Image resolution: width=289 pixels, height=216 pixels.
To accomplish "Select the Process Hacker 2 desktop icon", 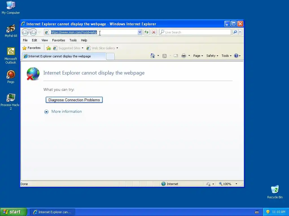I will (x=10, y=102).
